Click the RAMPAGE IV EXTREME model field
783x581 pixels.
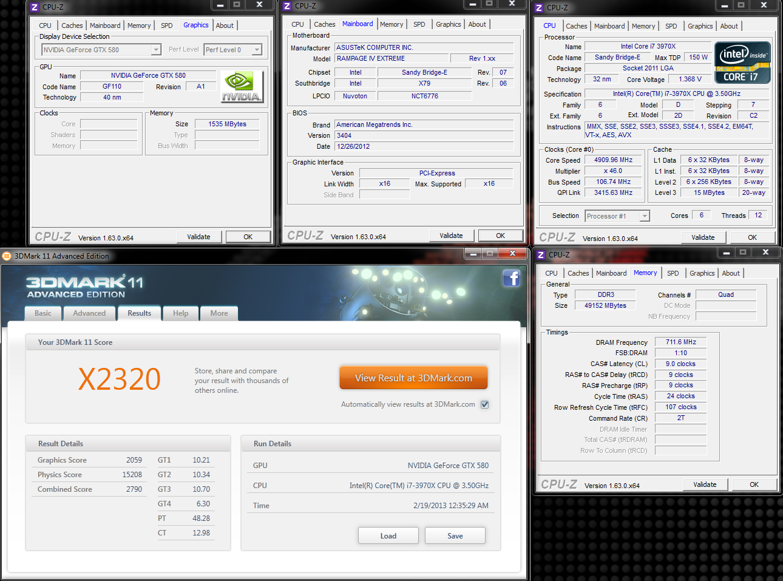(390, 58)
